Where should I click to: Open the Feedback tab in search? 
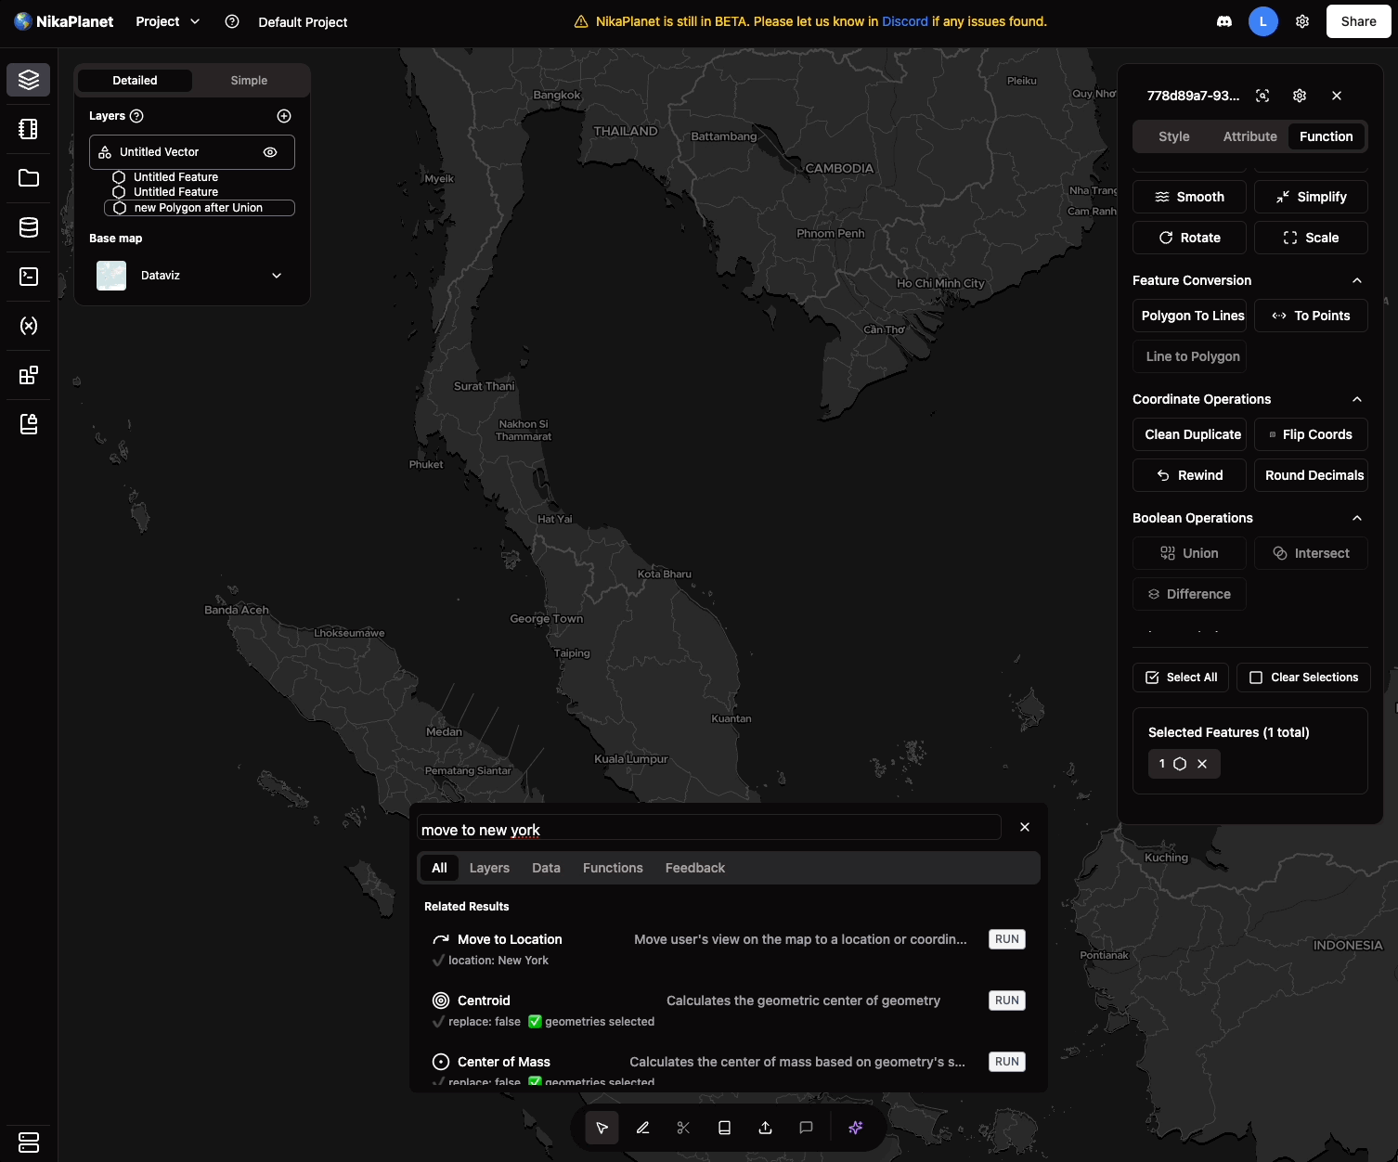[695, 868]
